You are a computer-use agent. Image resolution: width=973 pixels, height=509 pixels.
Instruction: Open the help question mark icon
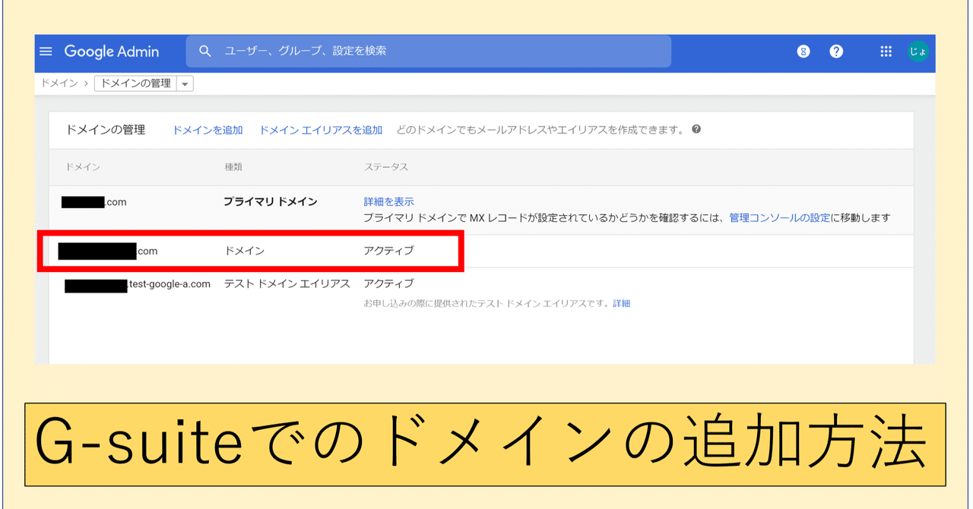[x=836, y=51]
